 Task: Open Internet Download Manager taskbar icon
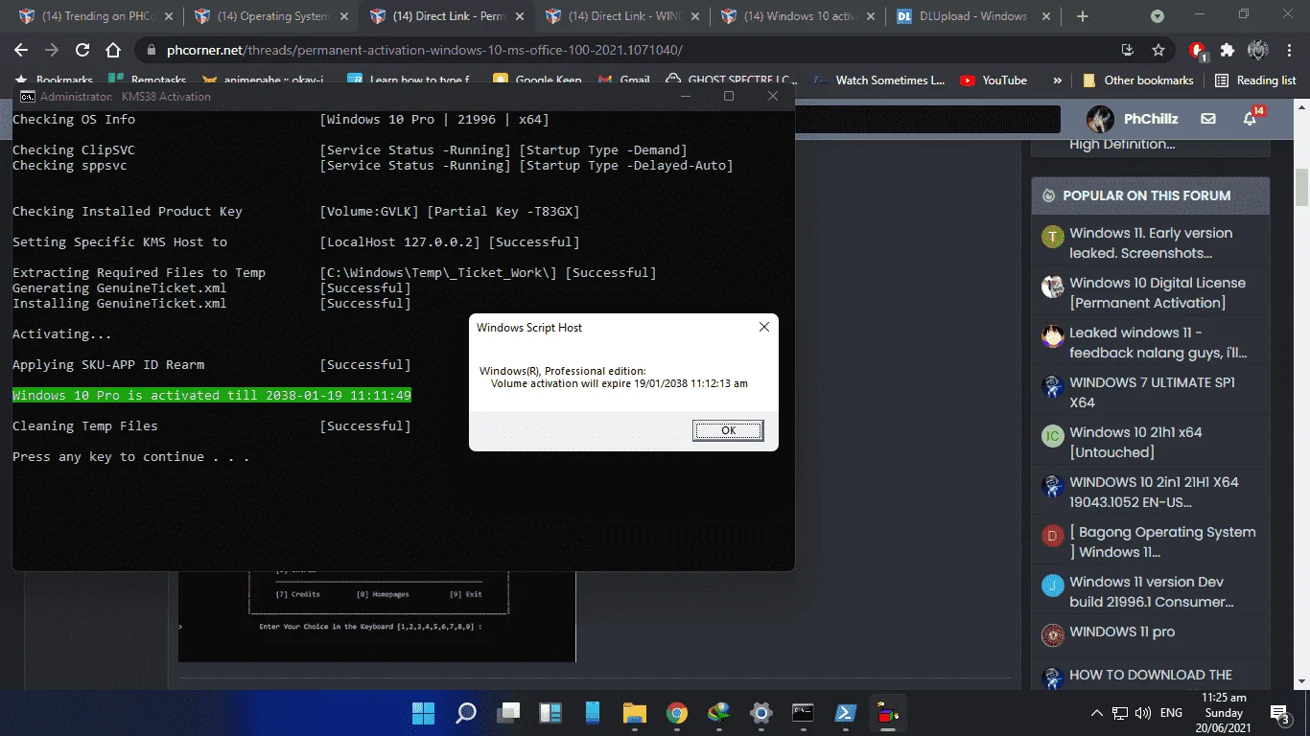[x=719, y=713]
